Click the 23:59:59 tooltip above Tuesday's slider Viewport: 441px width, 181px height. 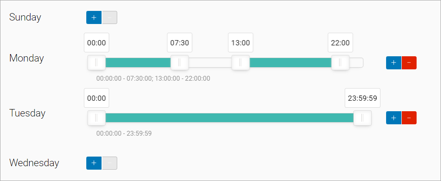pos(362,98)
